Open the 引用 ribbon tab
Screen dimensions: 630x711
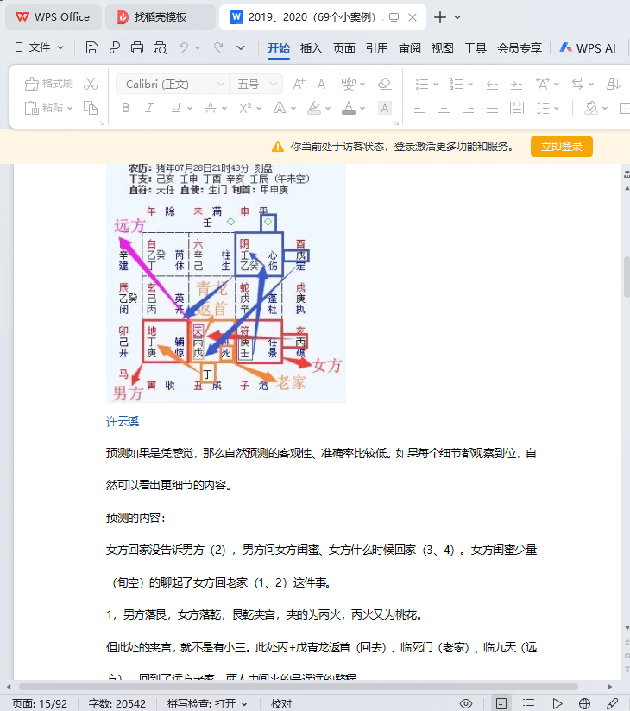[377, 48]
